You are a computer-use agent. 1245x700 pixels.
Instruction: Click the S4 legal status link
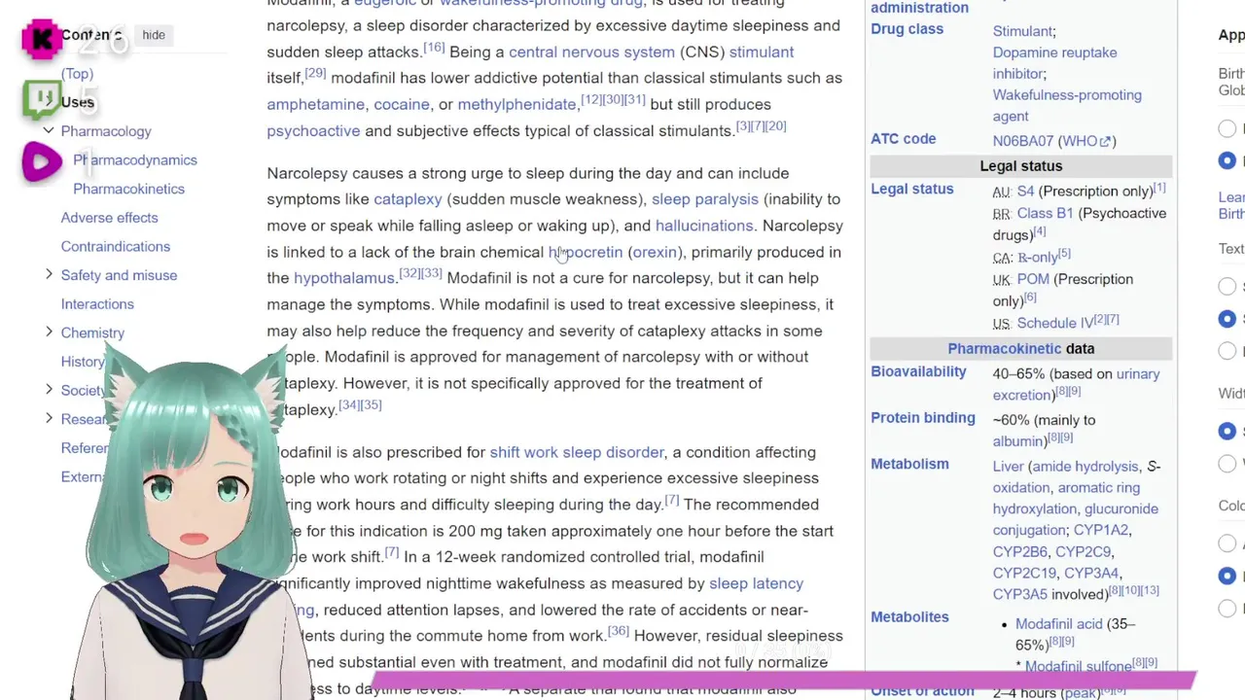[x=1025, y=192]
